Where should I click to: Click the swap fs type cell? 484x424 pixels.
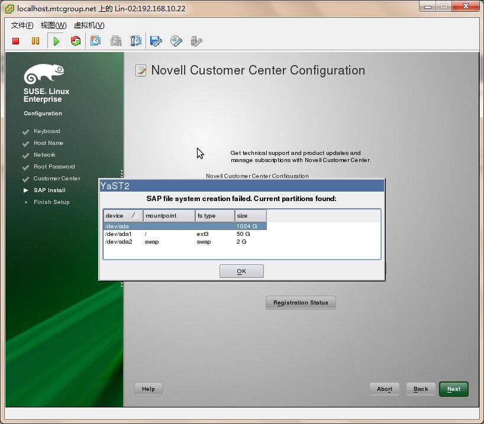click(x=204, y=242)
